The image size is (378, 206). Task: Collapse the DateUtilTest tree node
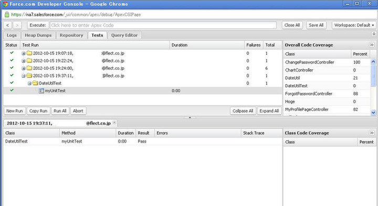[29, 83]
